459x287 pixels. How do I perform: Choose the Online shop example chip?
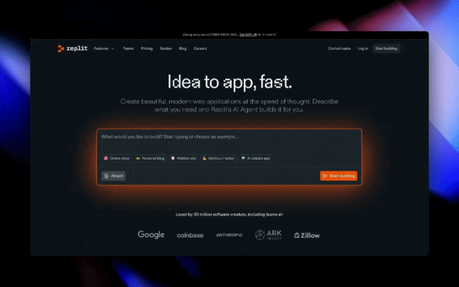[117, 158]
